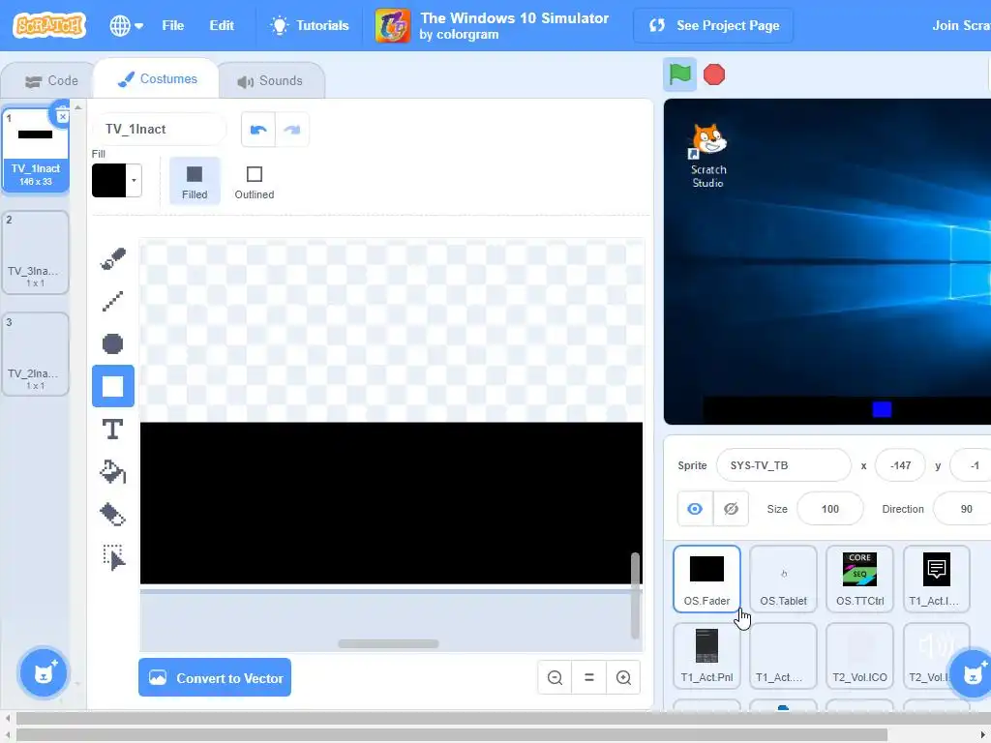This screenshot has height=743, width=991.
Task: Open the Choose a Sprite button
Action: coord(972,673)
